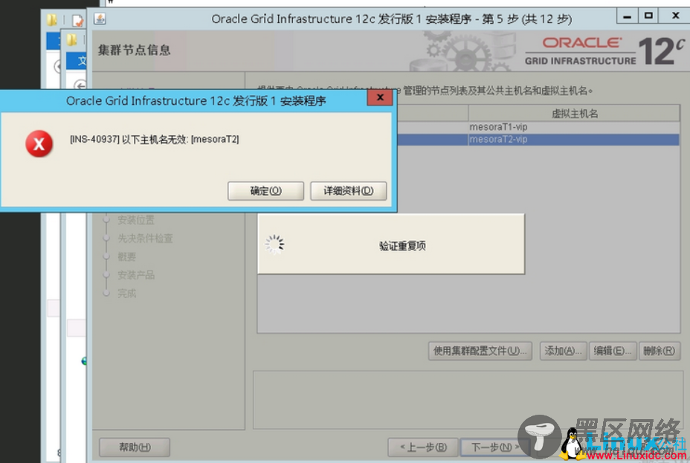Select the 先决条件检查 step in sidebar

click(x=145, y=239)
